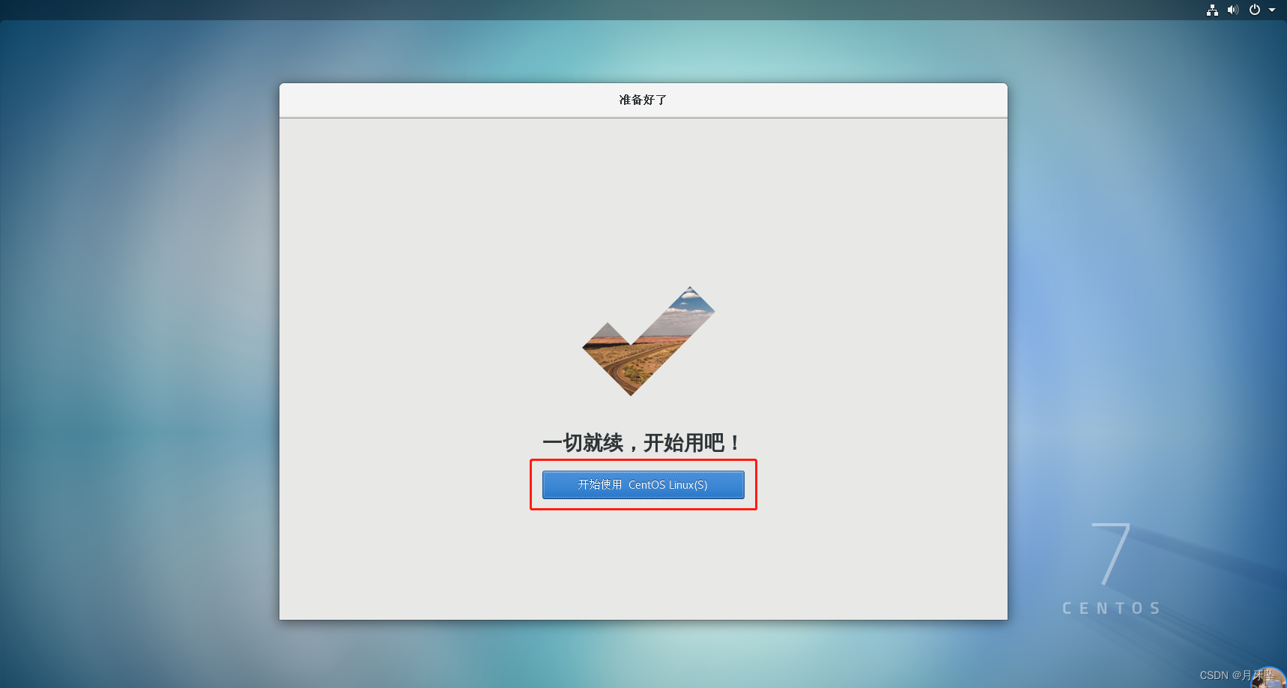The width and height of the screenshot is (1287, 688).
Task: Expand the system menu dropdown arrow
Action: click(x=1272, y=10)
